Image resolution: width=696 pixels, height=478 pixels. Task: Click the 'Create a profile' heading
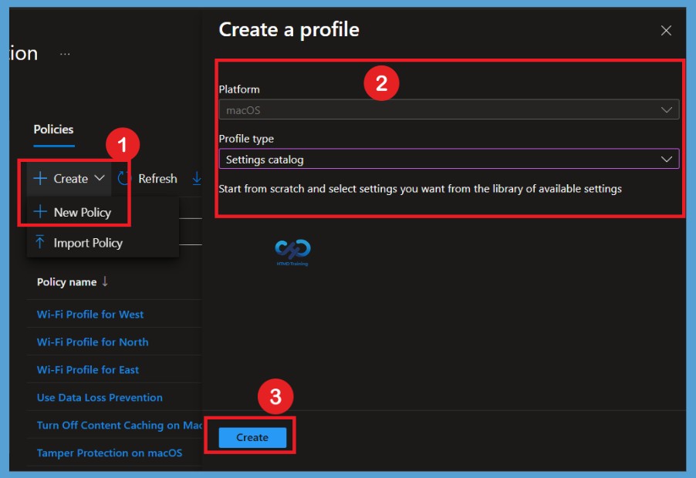pyautogui.click(x=289, y=30)
